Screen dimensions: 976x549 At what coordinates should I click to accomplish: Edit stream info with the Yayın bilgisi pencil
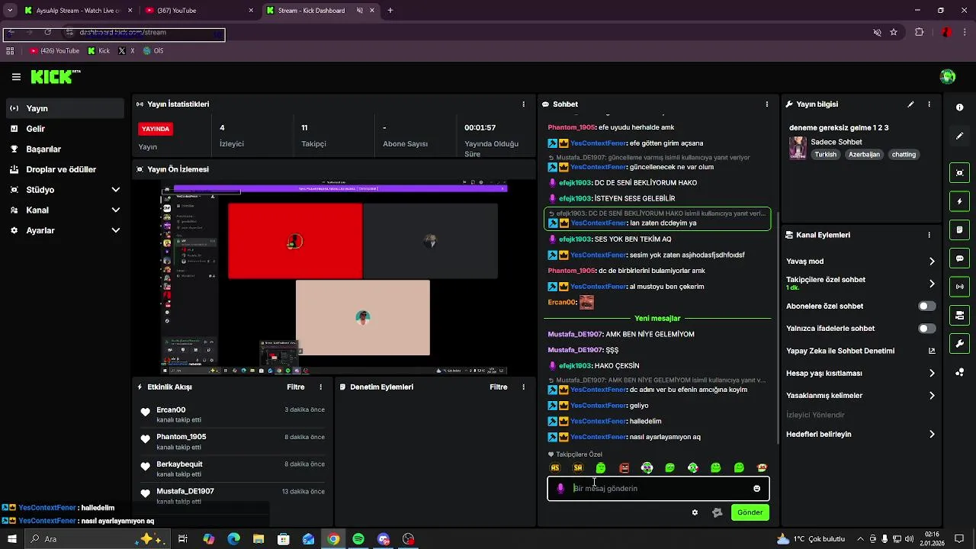(910, 104)
